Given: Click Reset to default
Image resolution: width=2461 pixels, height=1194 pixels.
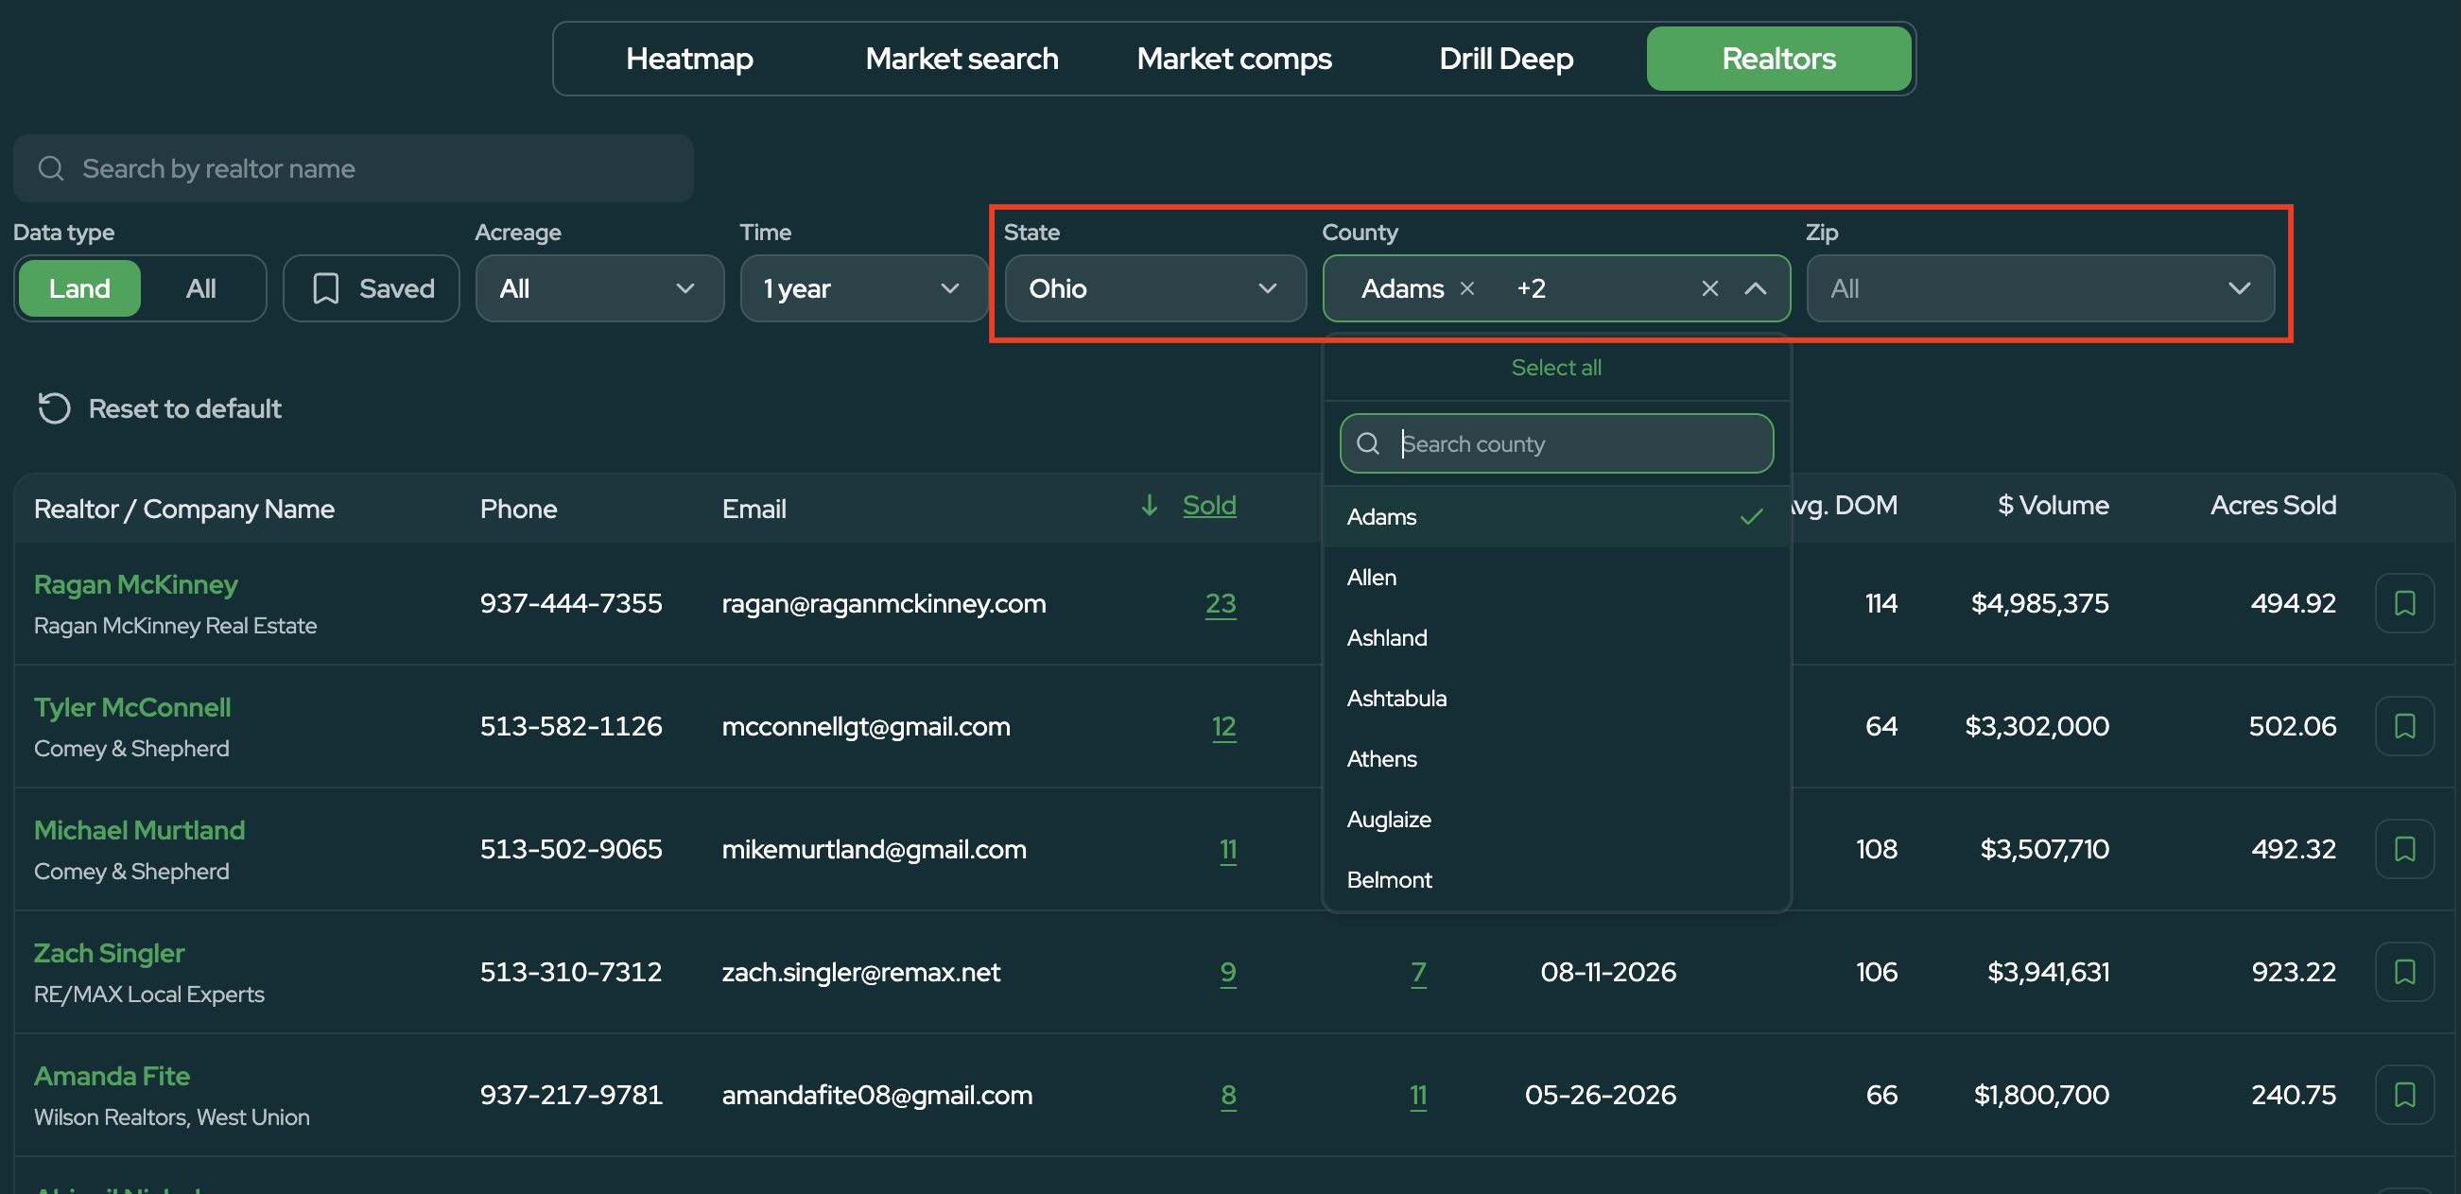Looking at the screenshot, I should 159,407.
